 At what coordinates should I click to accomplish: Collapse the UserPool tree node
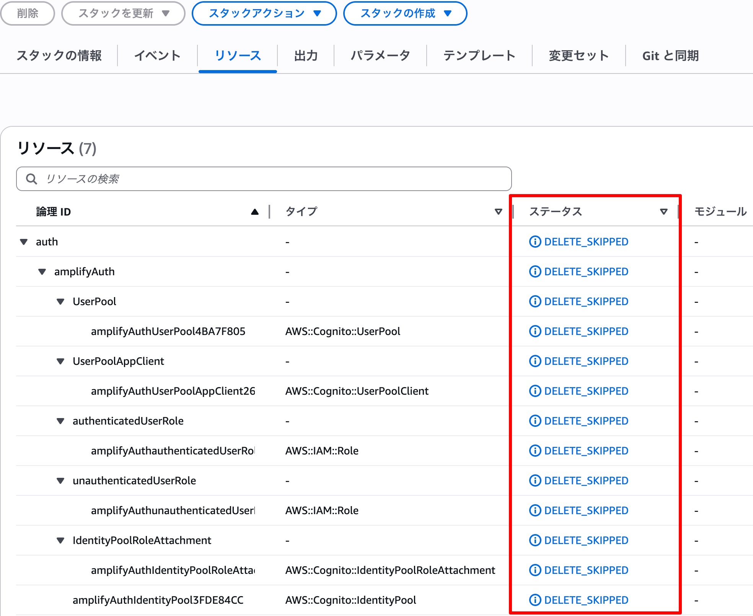tap(60, 302)
